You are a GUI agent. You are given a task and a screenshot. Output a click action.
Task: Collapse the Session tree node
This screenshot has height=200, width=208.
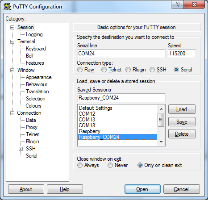(x=12, y=27)
